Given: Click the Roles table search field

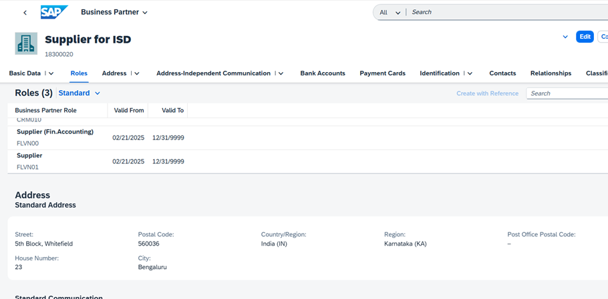Looking at the screenshot, I should click(x=567, y=93).
